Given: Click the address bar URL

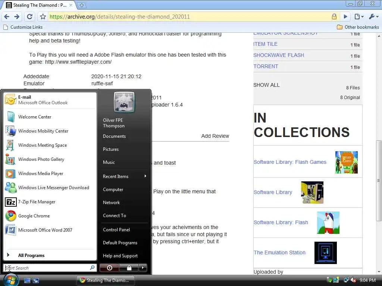Looking at the screenshot, I should point(120,16).
